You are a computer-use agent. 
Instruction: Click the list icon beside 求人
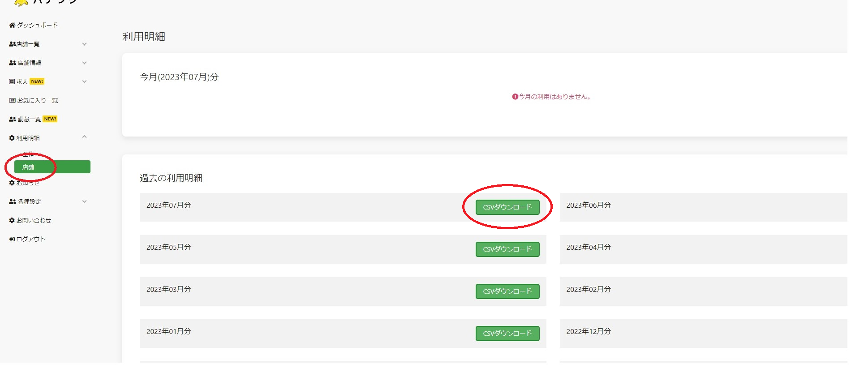coord(12,81)
